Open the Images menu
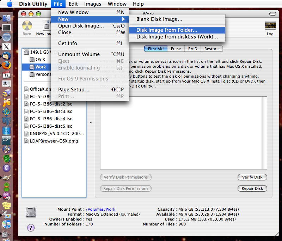 [93, 4]
